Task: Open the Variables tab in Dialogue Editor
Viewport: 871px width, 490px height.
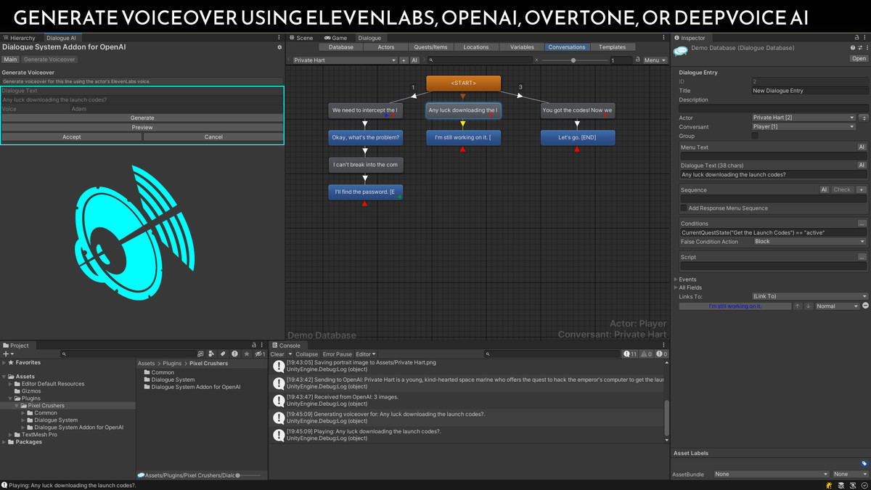Action: (x=522, y=47)
